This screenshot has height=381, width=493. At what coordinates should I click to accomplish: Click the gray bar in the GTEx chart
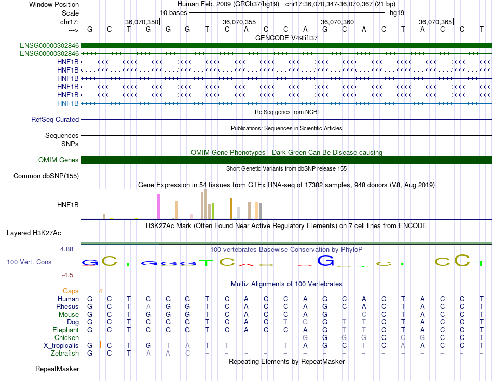260,211
